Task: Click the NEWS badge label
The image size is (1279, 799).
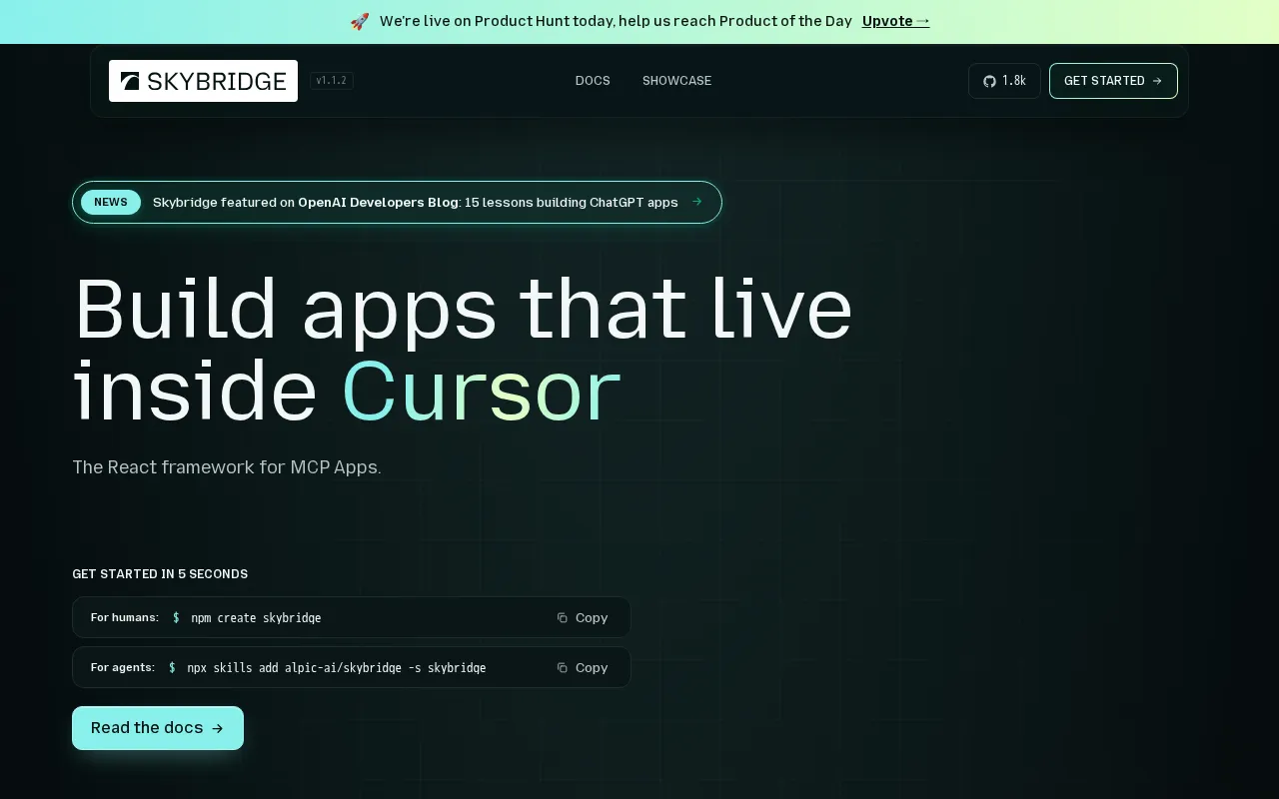Action: point(111,202)
